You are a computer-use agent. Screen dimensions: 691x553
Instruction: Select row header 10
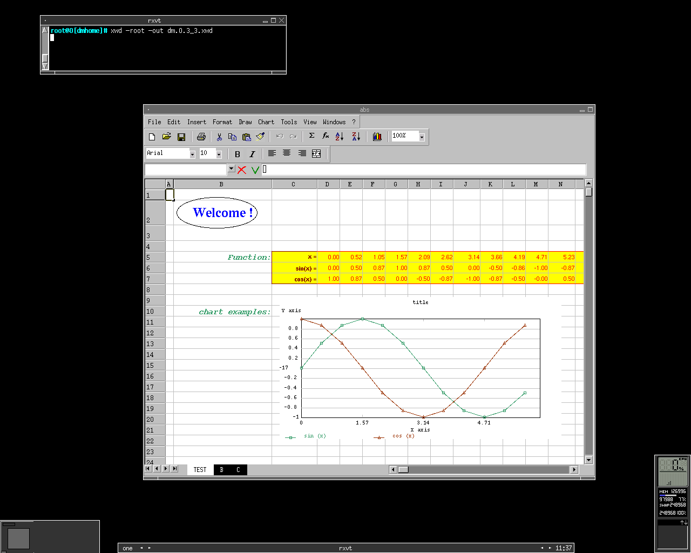(x=155, y=312)
